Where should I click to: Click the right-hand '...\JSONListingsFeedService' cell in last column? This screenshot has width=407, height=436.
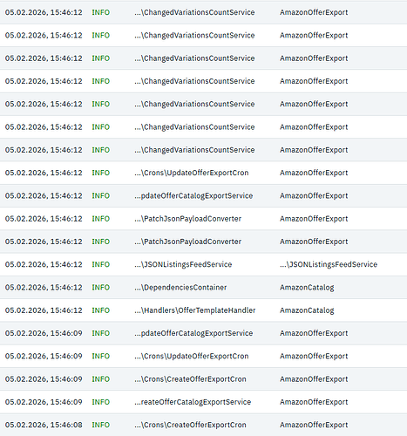coord(329,264)
